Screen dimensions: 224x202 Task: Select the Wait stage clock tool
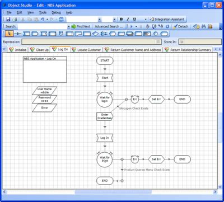[x=61, y=34]
